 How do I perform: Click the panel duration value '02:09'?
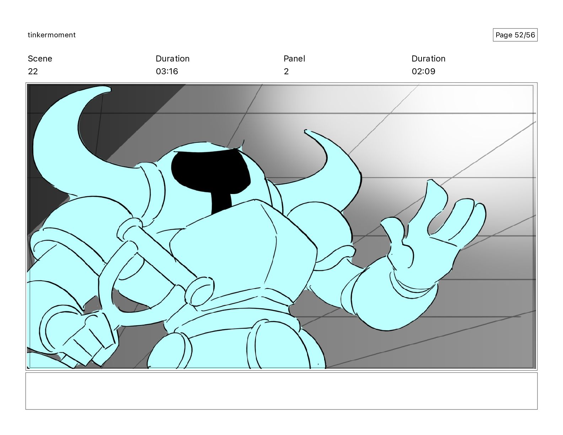423,71
